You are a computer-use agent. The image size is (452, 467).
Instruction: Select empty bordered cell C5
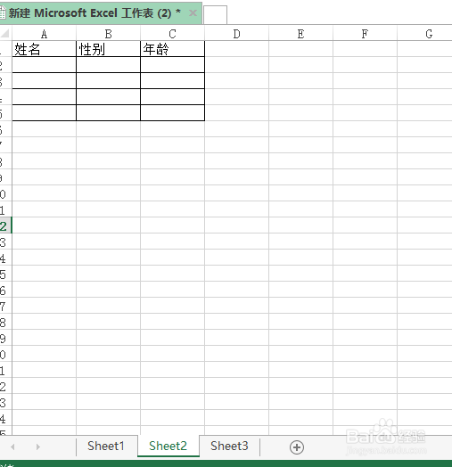(172, 113)
